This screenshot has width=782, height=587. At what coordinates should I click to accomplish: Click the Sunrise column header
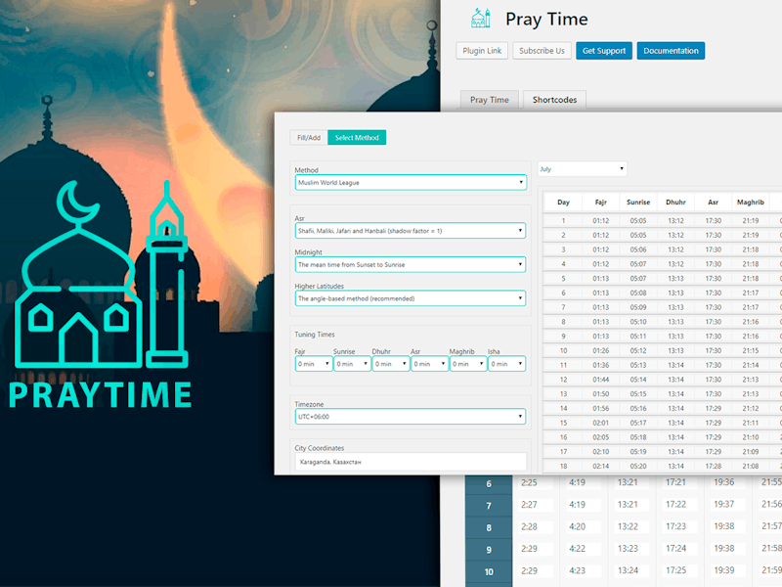coord(638,203)
